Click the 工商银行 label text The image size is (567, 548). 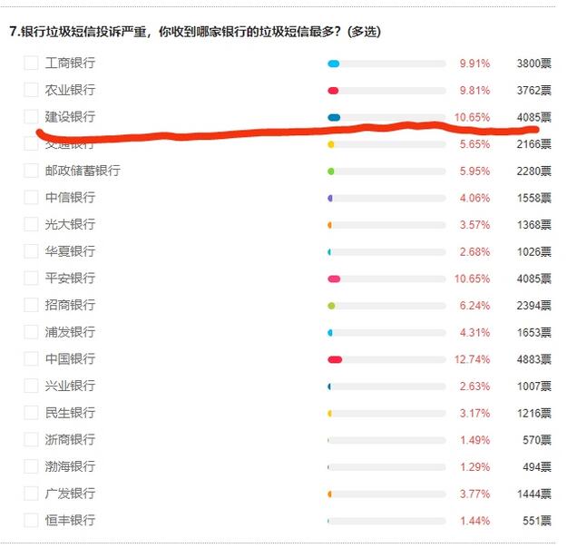coord(70,63)
